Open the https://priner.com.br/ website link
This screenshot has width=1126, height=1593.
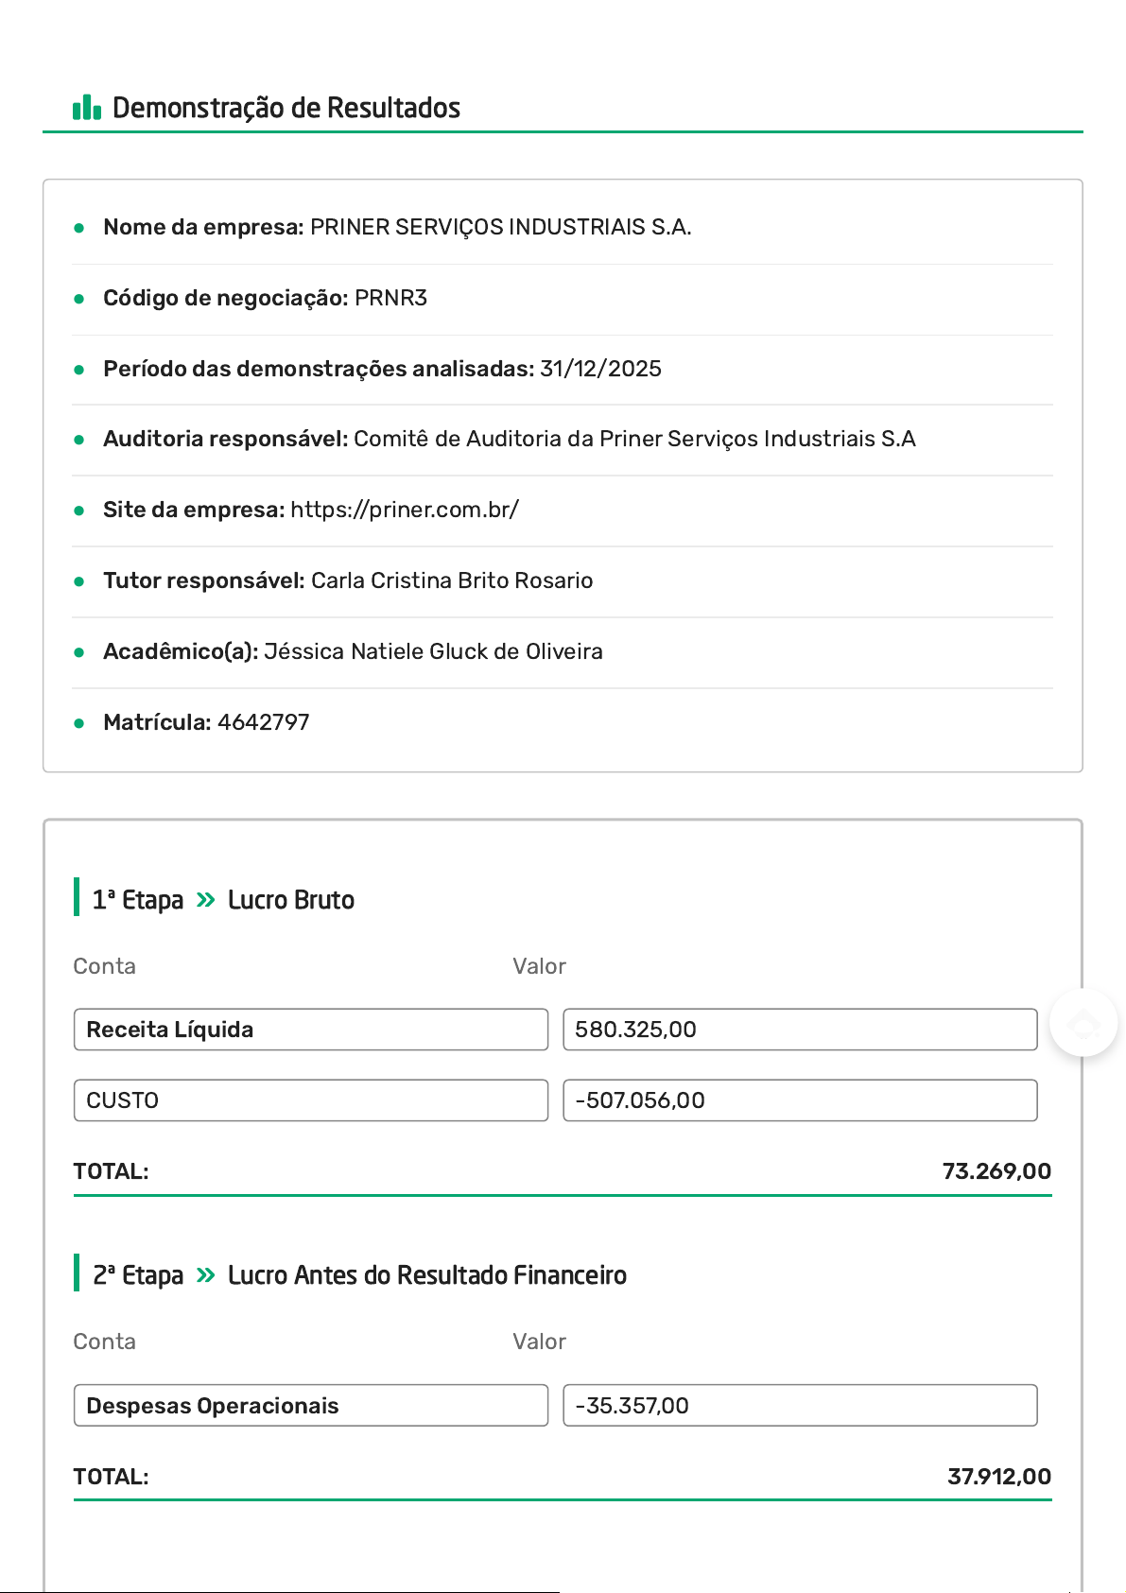404,511
